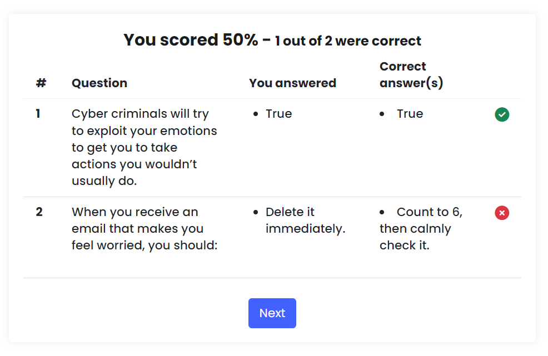Click the '1 out of 2 were correct' text
The height and width of the screenshot is (356, 548).
[348, 41]
